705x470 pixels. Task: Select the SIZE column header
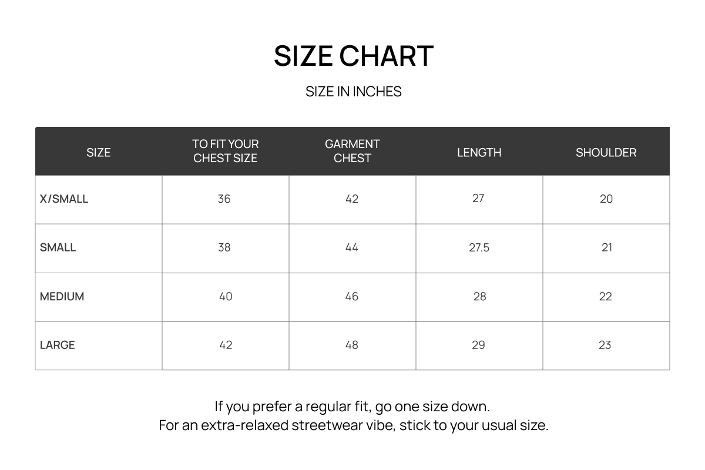[x=98, y=152]
